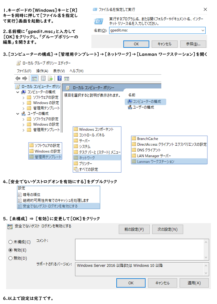Collapse the コンピューターの構成 tree node chevron
217x304 pixels.
click(x=18, y=92)
